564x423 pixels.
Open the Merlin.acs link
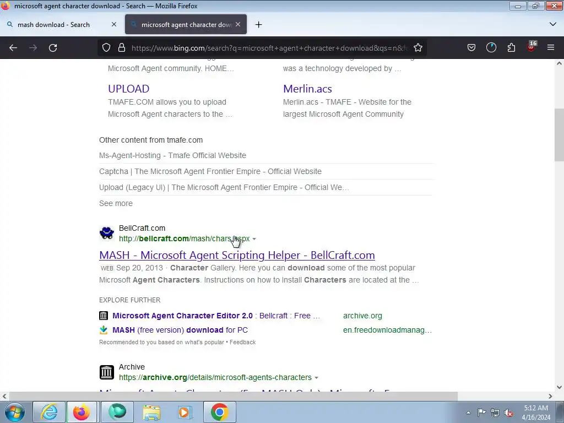(x=307, y=89)
